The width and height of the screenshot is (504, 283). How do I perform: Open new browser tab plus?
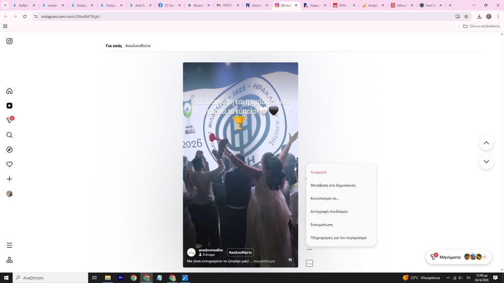click(450, 5)
